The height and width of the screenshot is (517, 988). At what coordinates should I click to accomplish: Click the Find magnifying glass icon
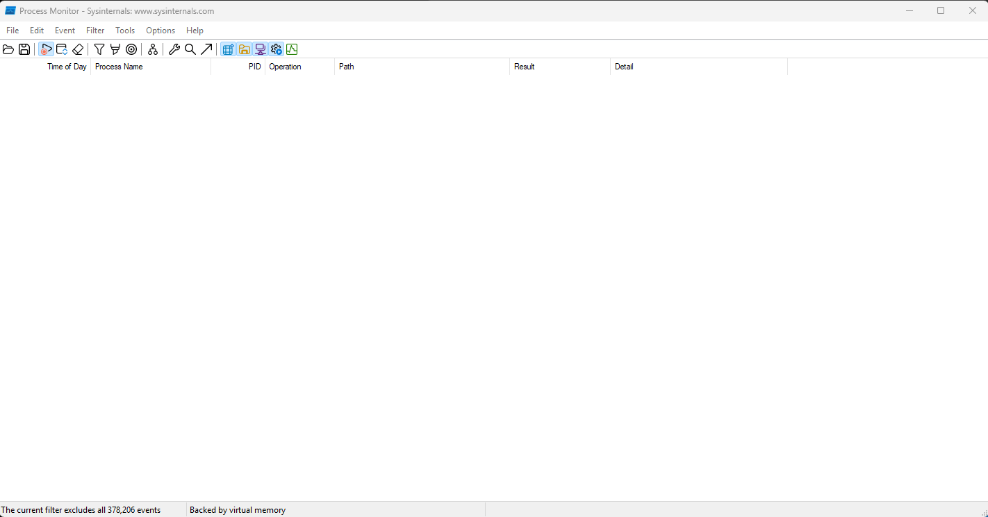coord(190,49)
